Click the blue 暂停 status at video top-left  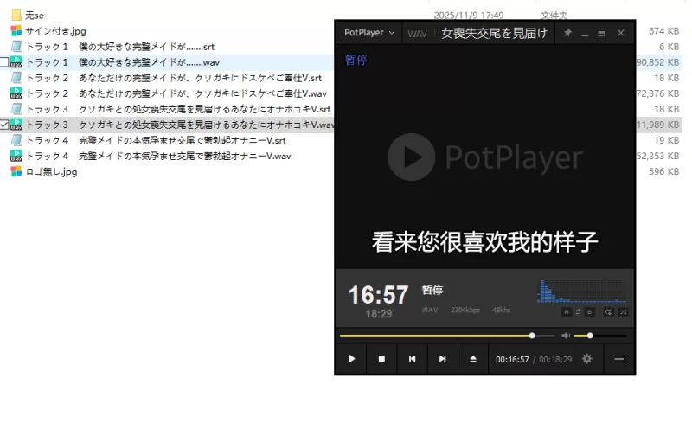tap(356, 60)
